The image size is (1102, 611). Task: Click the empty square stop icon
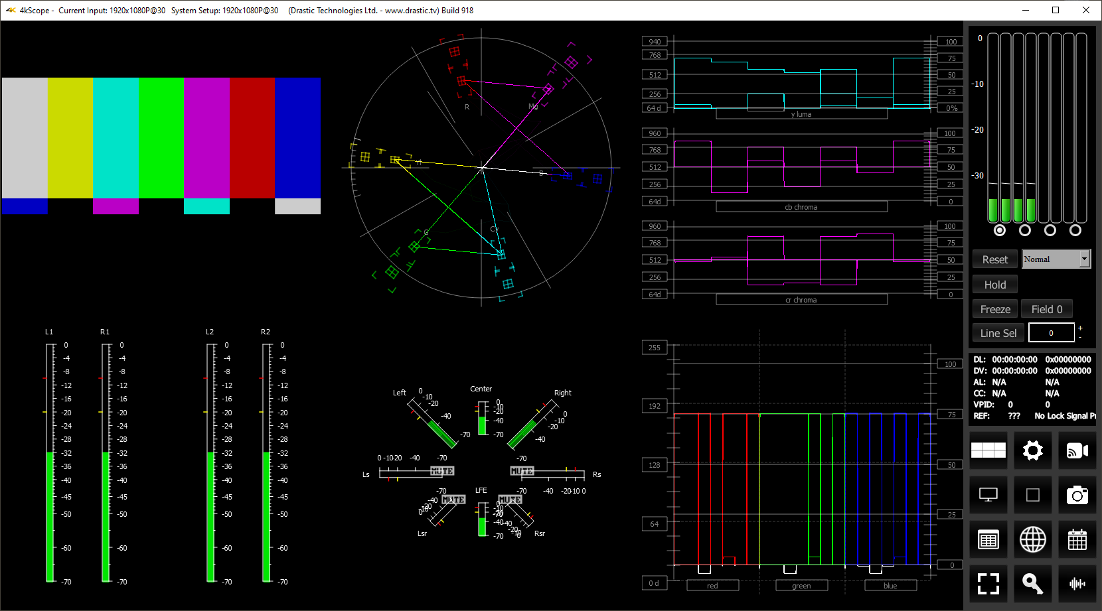pos(1033,495)
